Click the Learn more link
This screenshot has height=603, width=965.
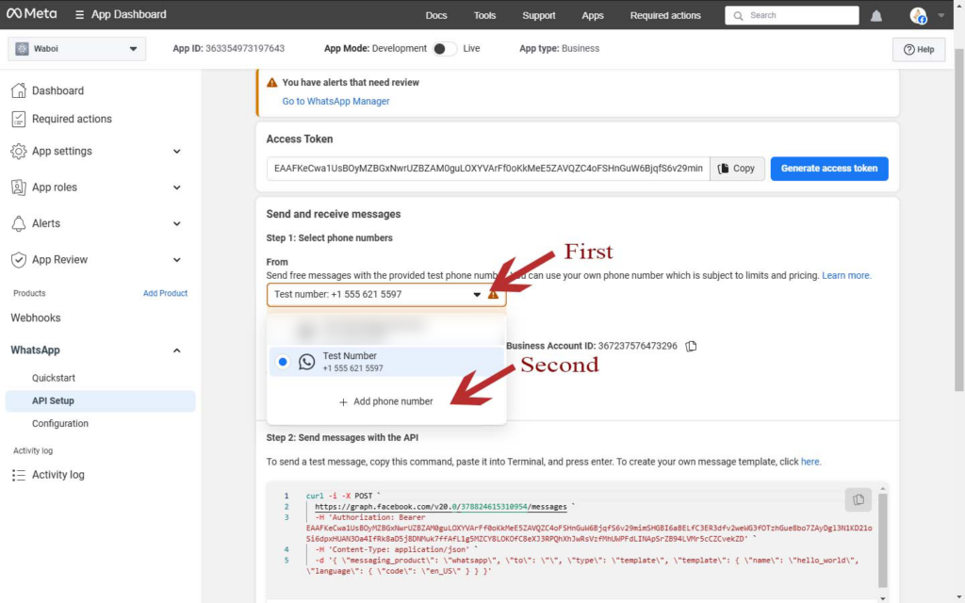pos(846,276)
